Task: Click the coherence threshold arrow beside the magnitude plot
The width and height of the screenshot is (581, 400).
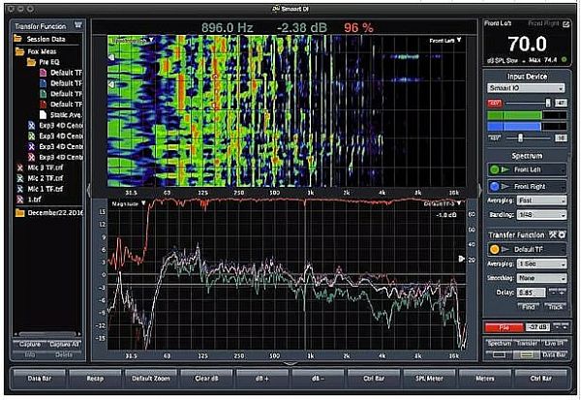Action: 462,259
